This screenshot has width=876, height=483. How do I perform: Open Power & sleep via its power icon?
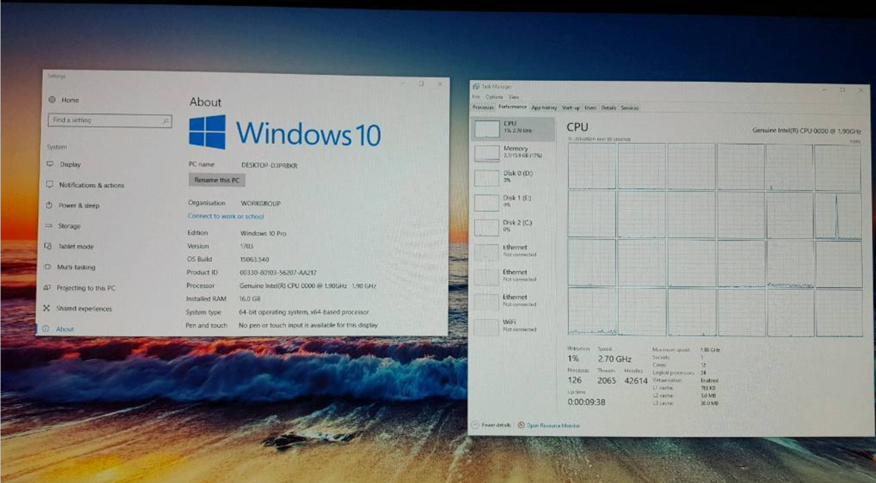49,205
